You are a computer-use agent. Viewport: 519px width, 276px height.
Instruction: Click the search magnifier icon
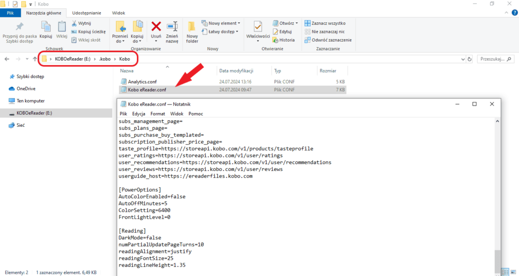509,59
